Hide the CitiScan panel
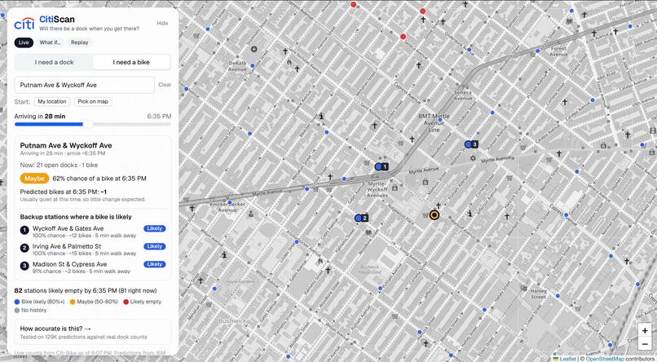The width and height of the screenshot is (657, 362). point(162,23)
